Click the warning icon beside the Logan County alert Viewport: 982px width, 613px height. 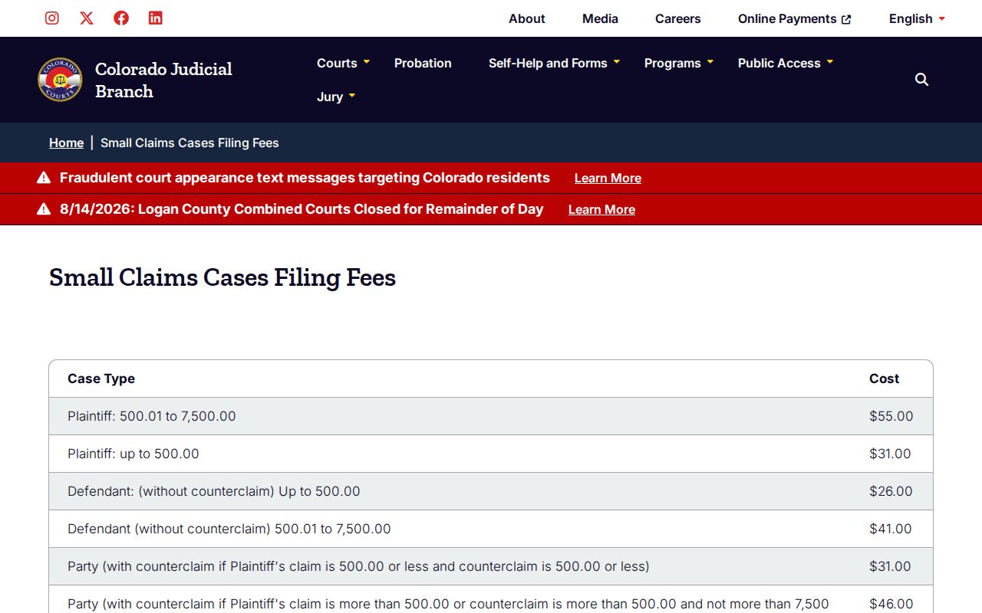pyautogui.click(x=44, y=209)
